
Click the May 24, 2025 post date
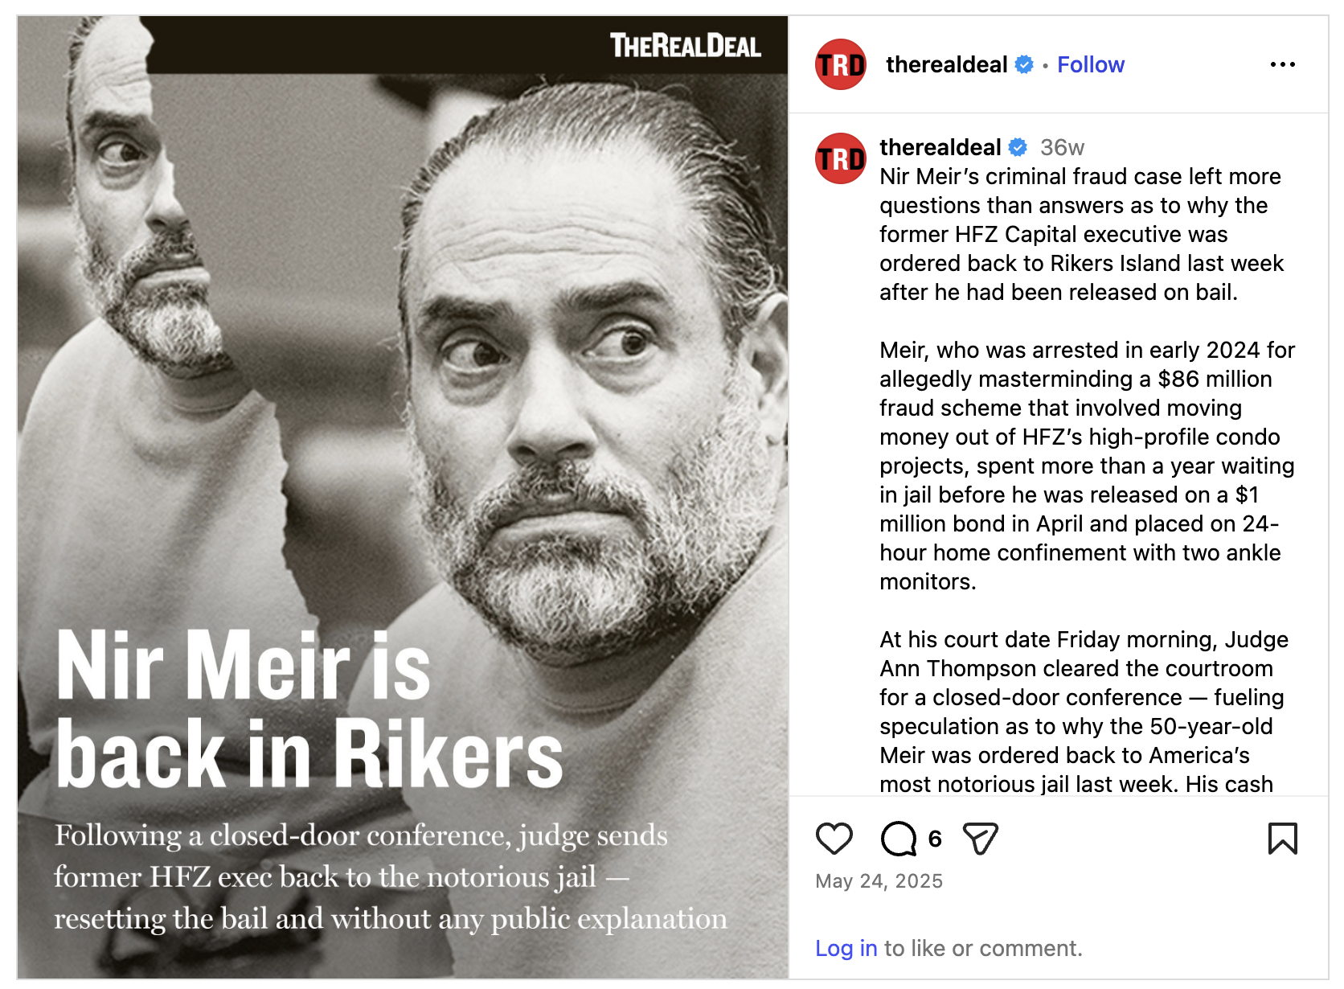click(879, 881)
